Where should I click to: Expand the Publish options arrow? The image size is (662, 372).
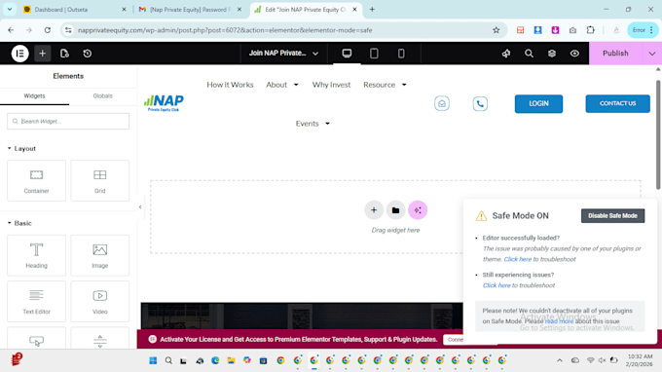[x=652, y=54]
